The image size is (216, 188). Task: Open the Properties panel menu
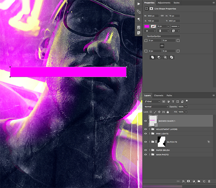click(x=213, y=3)
